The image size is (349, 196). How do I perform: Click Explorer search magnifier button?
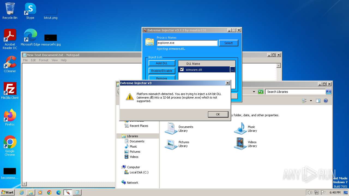329,92
